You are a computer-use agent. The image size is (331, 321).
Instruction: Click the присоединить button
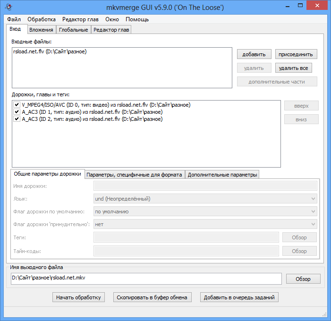tap(296, 54)
